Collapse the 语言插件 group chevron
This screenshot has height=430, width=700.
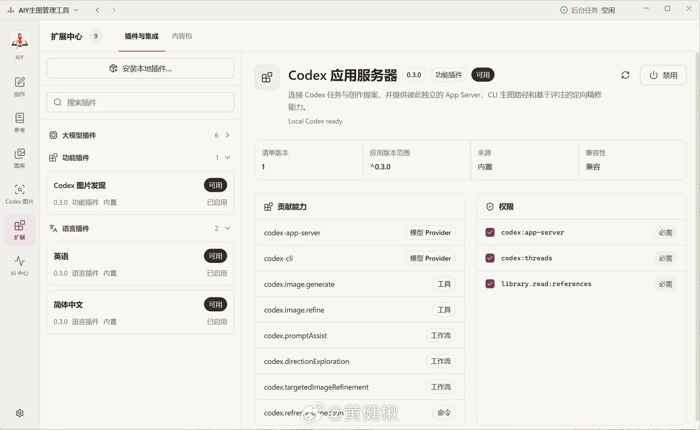(227, 228)
